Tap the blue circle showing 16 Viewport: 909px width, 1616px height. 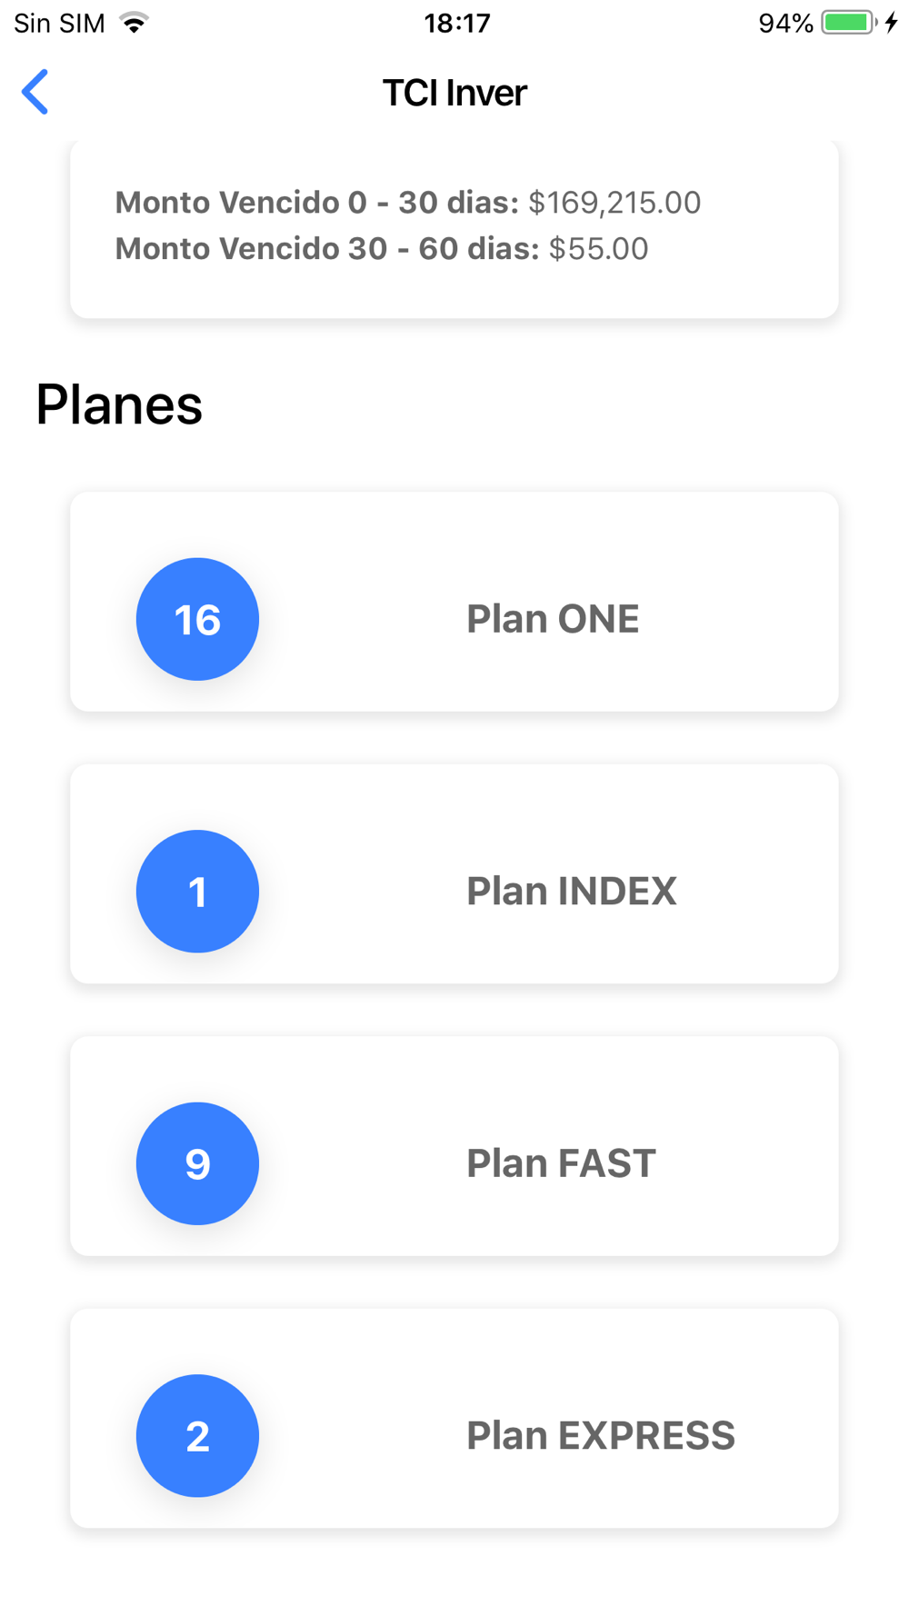[197, 619]
